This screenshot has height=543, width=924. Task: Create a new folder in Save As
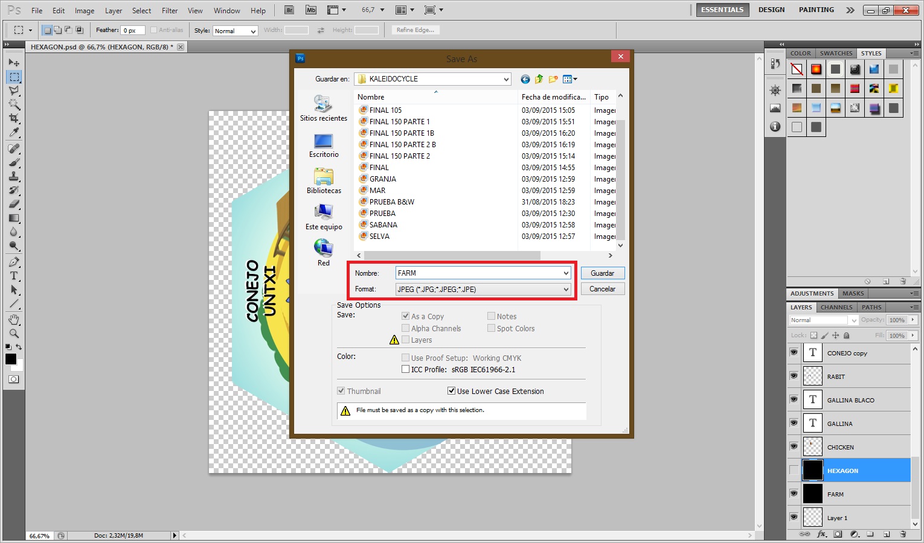553,79
